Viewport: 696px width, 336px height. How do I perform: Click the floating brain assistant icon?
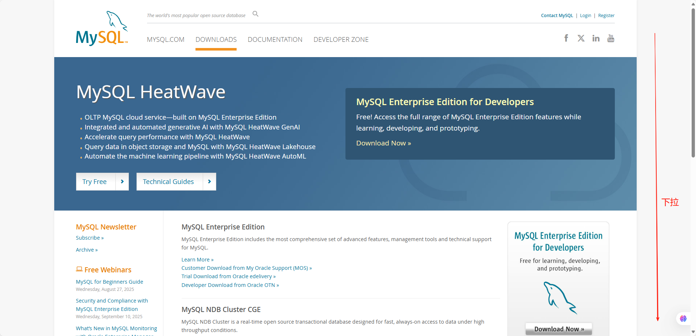coord(683,319)
